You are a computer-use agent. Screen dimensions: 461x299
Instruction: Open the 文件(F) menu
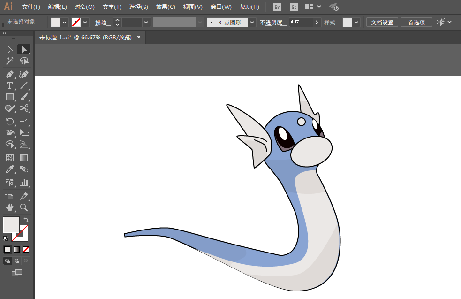click(31, 7)
